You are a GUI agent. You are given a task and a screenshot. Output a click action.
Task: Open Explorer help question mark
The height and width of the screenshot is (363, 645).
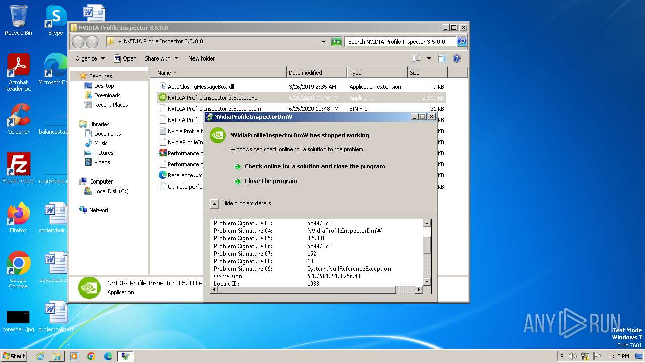(x=457, y=58)
